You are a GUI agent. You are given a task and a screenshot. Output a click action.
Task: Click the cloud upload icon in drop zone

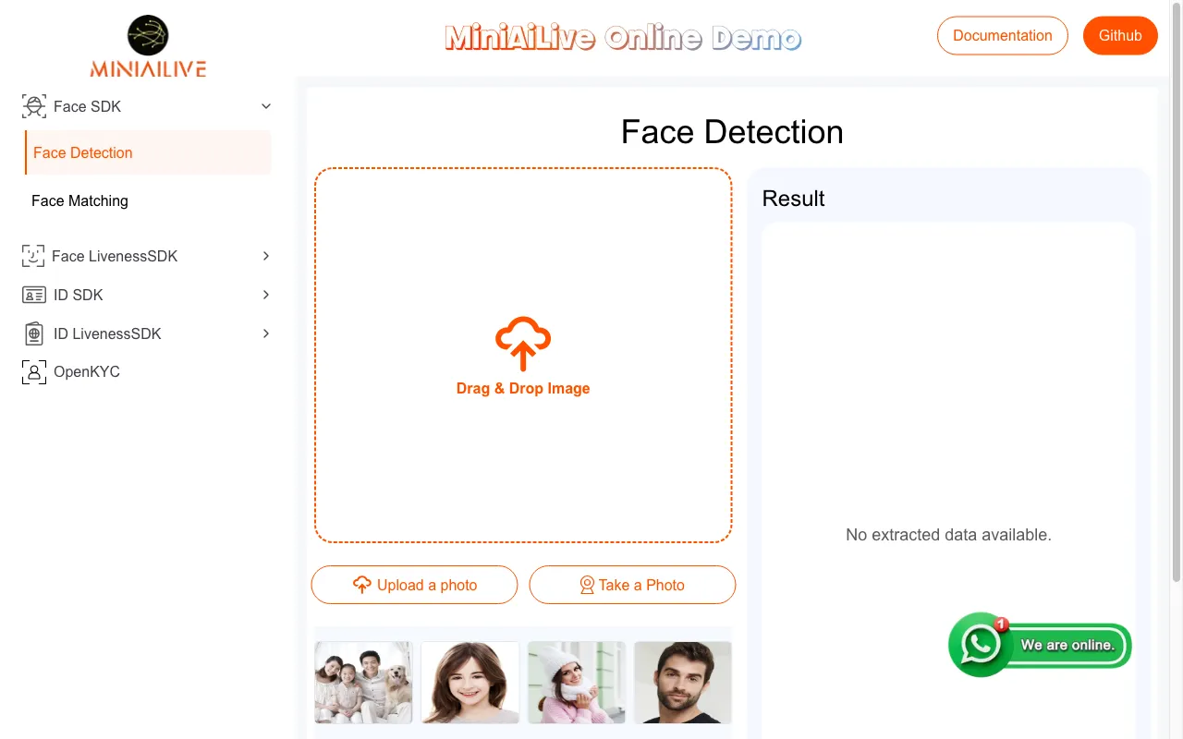[523, 344]
